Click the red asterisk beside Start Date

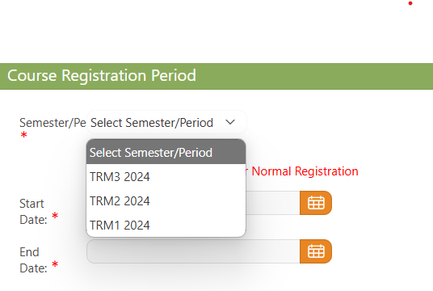(55, 216)
